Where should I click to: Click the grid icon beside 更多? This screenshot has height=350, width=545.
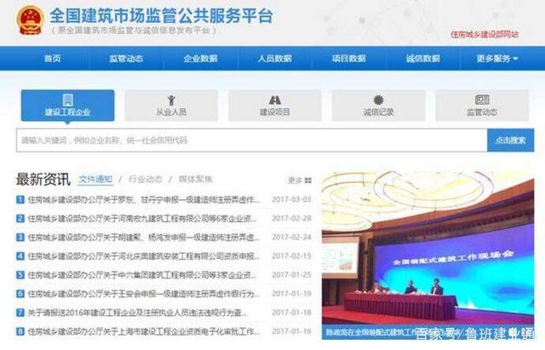308,180
